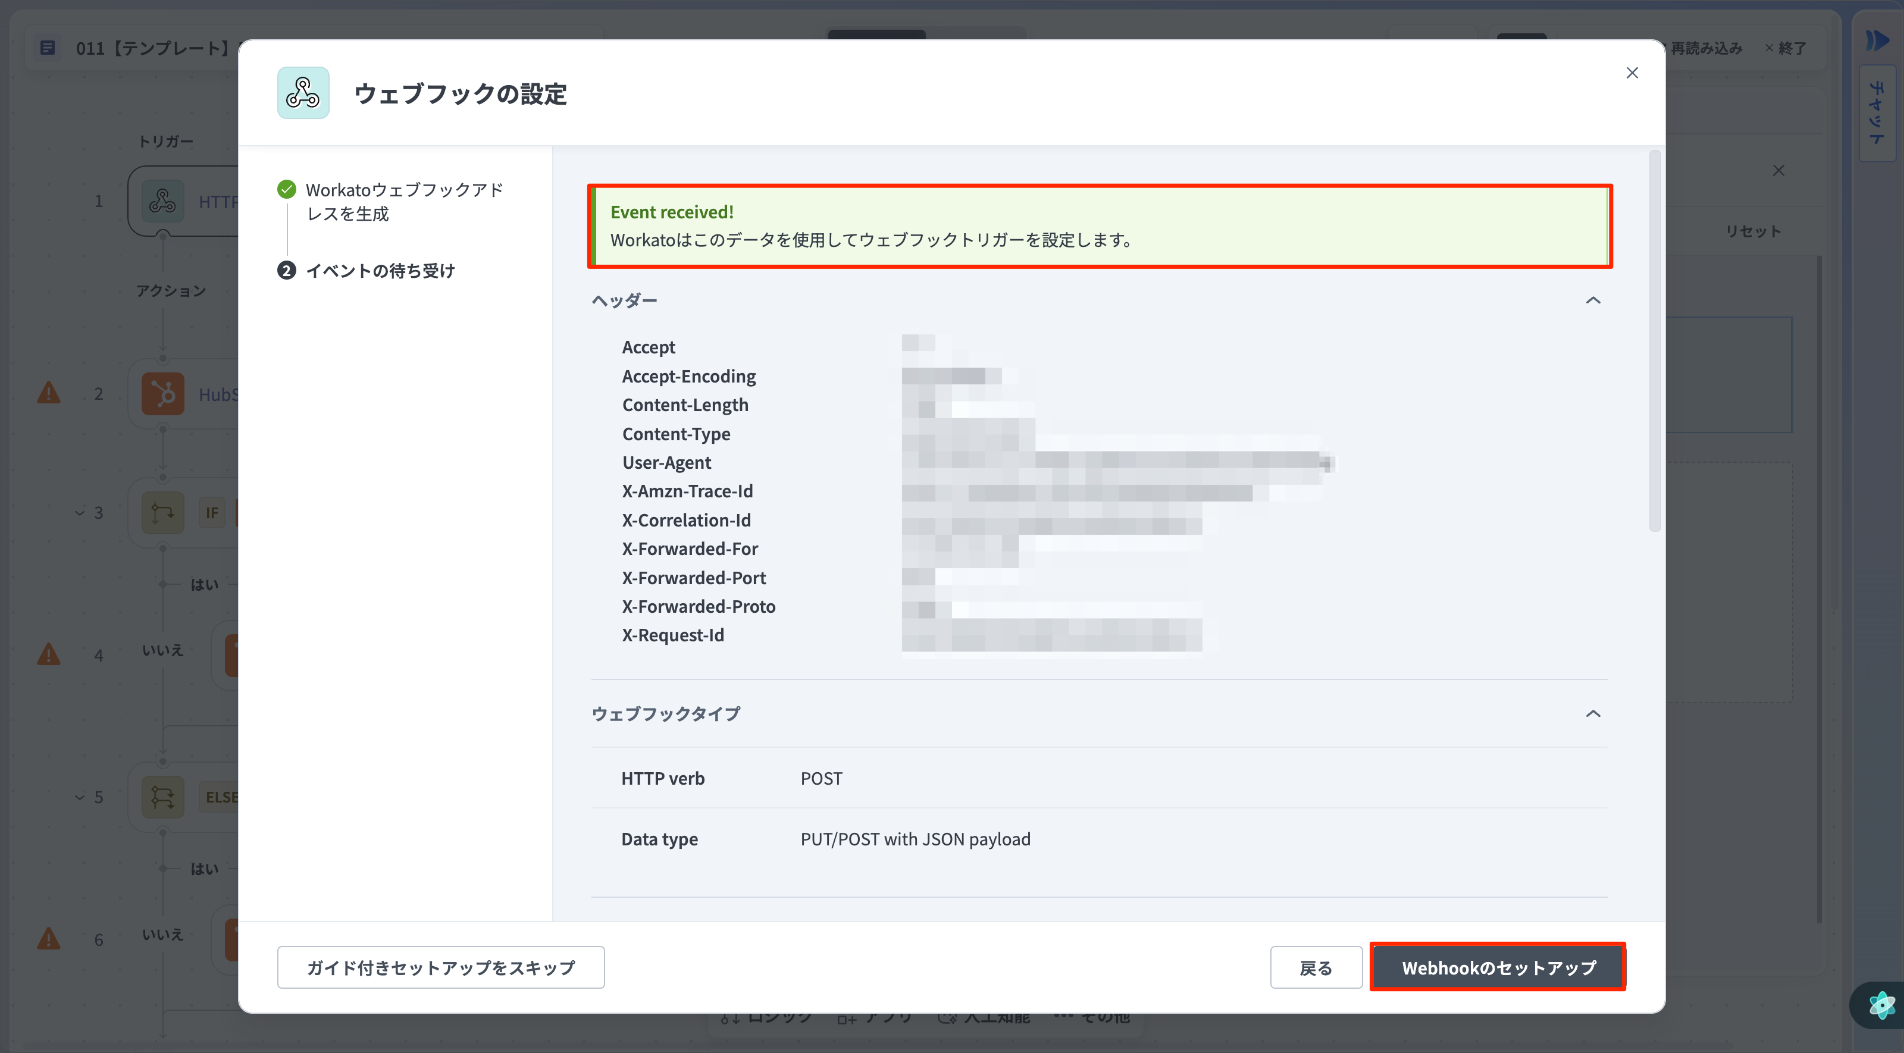Collapse the ウェブフックタイプ section chevron
The height and width of the screenshot is (1053, 1904).
pos(1593,714)
